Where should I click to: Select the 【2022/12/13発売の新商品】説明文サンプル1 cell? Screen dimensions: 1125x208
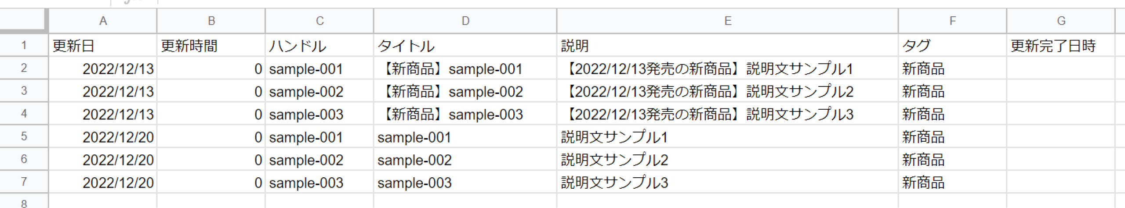(x=728, y=68)
